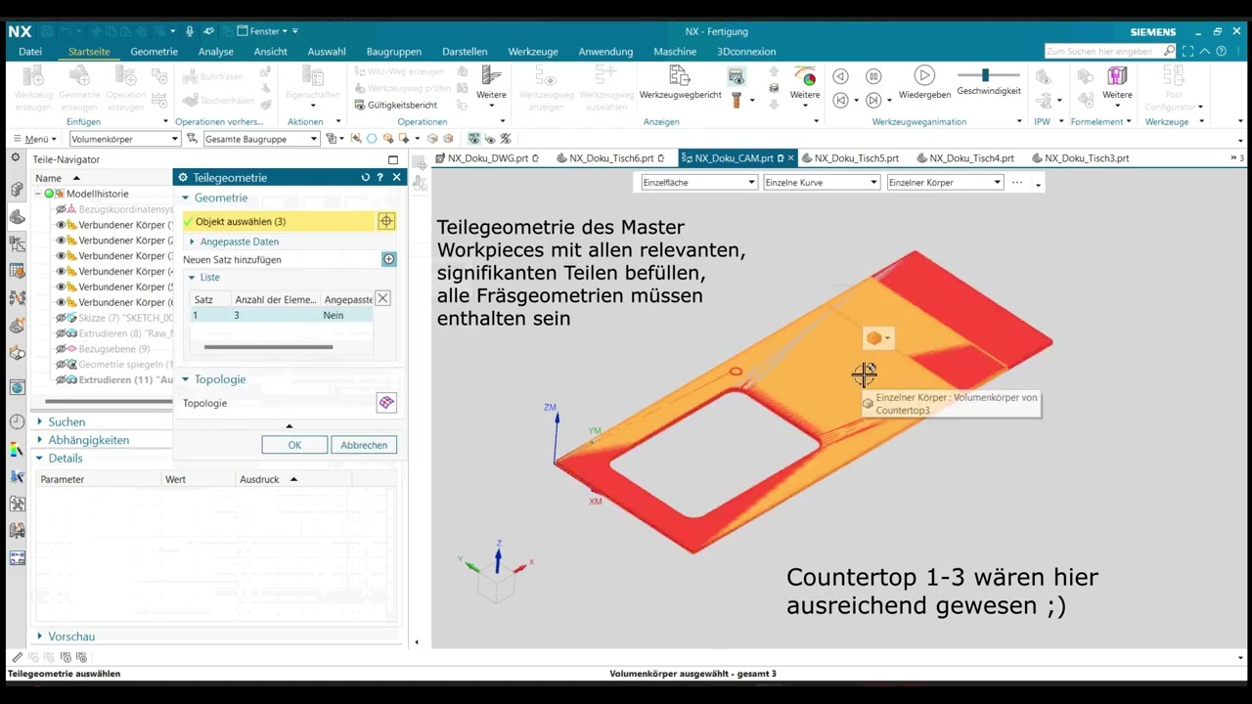Open the Volumenkörper filter dropdown
Viewport: 1252px width, 704px height.
124,139
